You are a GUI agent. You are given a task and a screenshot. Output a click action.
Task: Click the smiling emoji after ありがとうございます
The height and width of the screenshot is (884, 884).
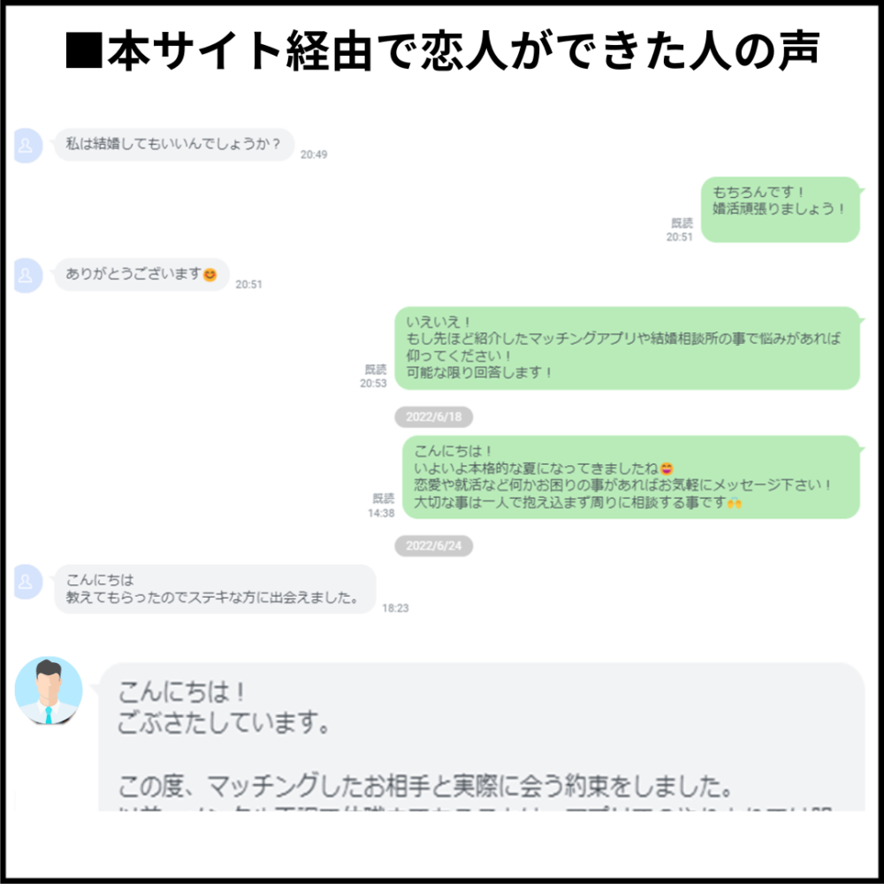coord(210,275)
